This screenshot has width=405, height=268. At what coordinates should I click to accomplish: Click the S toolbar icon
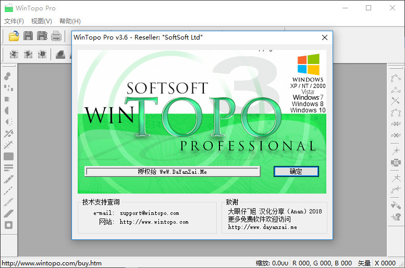pyautogui.click(x=28, y=55)
